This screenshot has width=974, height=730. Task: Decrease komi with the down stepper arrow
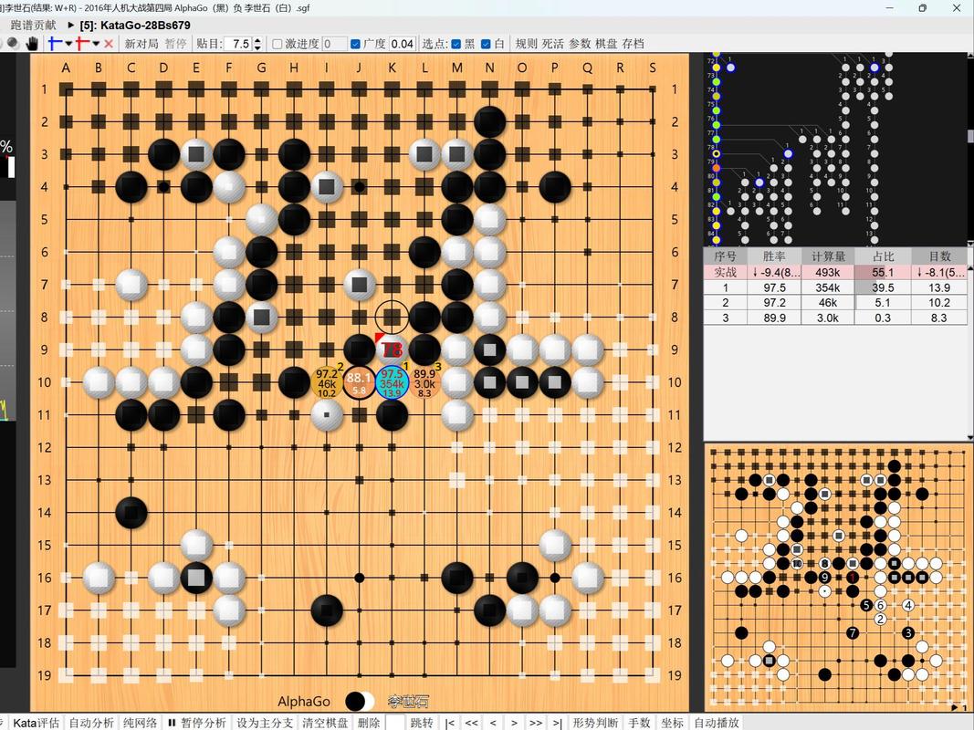pyautogui.click(x=257, y=47)
